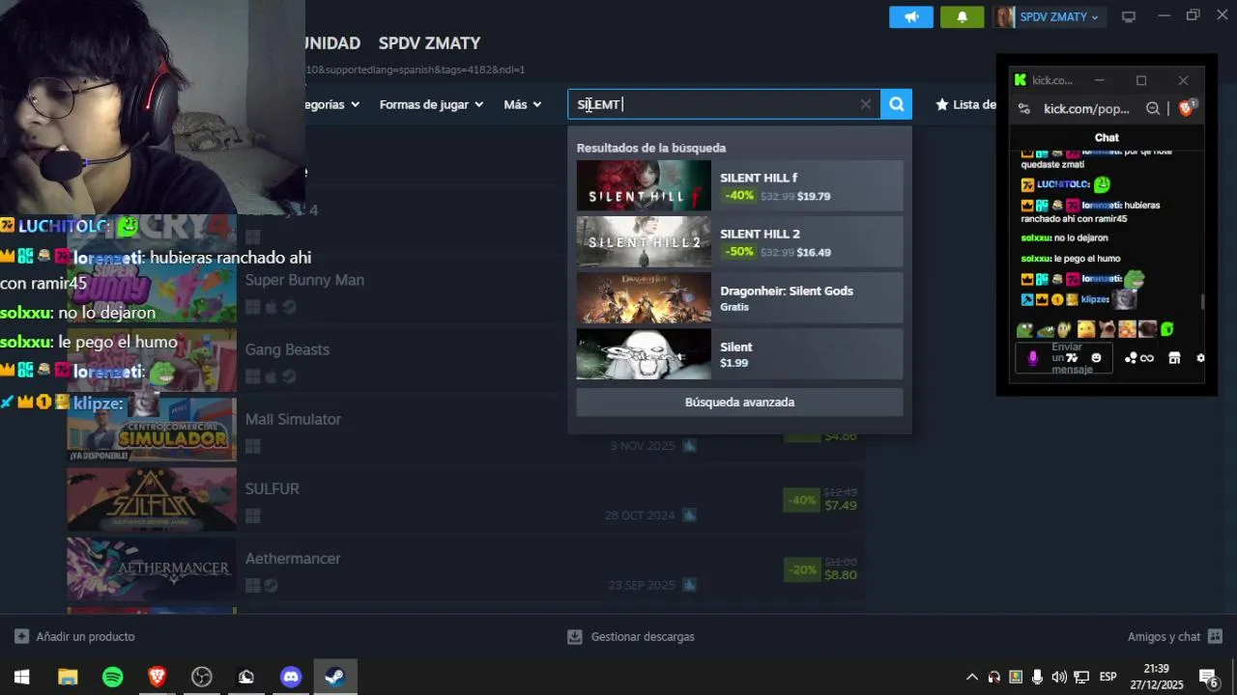Open the network tray icon
The width and height of the screenshot is (1237, 695).
point(1082,678)
